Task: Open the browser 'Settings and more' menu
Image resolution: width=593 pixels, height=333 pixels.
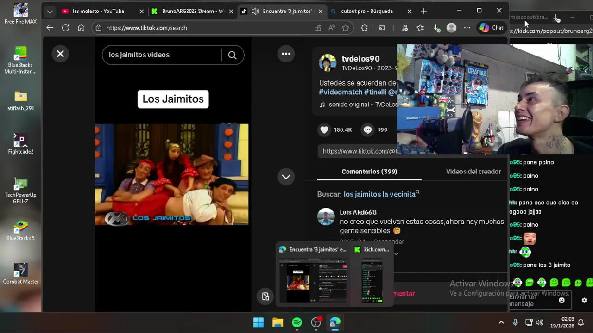Action: (x=467, y=28)
